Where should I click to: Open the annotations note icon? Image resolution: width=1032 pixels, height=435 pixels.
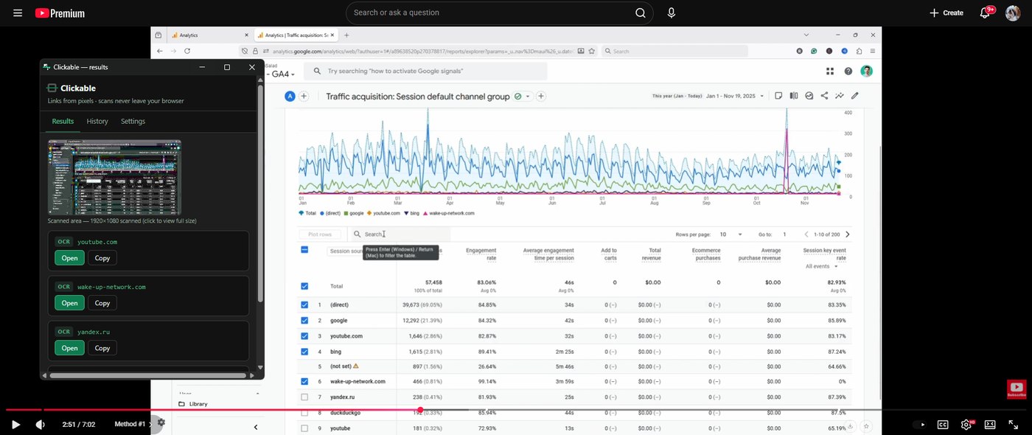click(778, 96)
